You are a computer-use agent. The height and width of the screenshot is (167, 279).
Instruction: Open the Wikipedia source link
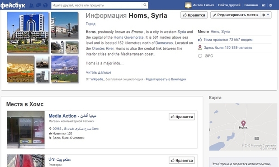click(x=97, y=79)
